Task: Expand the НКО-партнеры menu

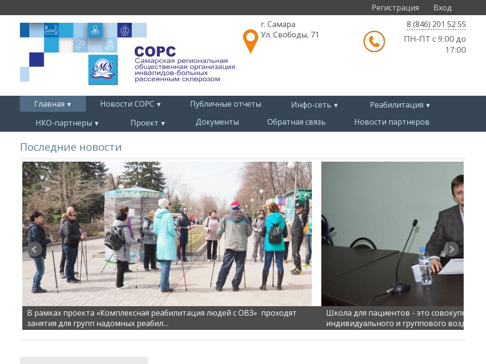Action: (x=67, y=123)
